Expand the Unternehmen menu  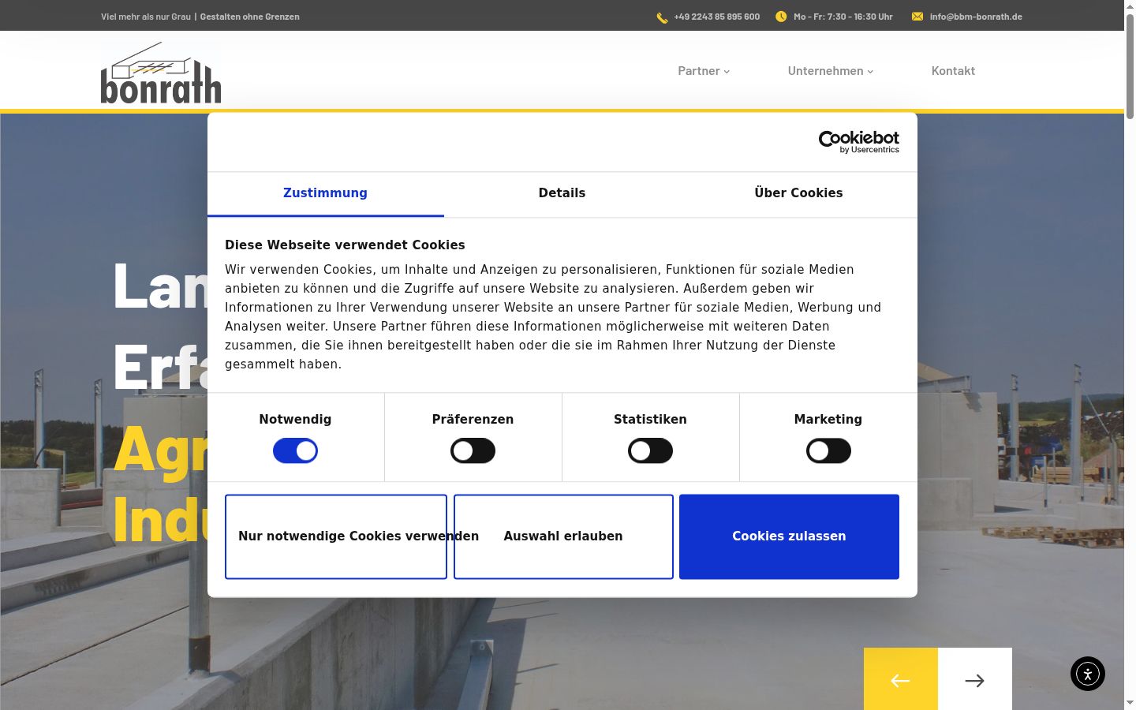831,71
